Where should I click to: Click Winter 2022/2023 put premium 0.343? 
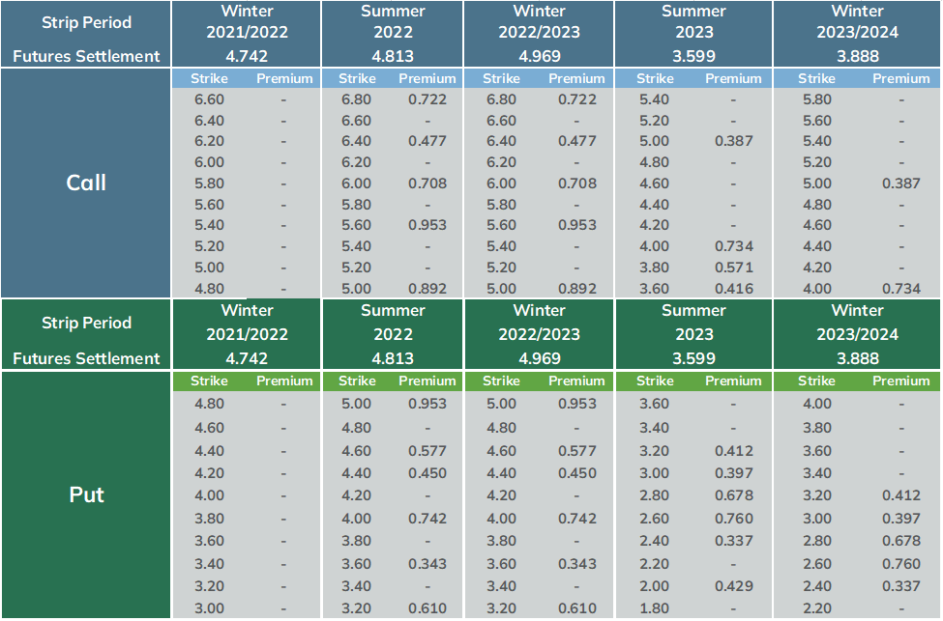[x=576, y=564]
